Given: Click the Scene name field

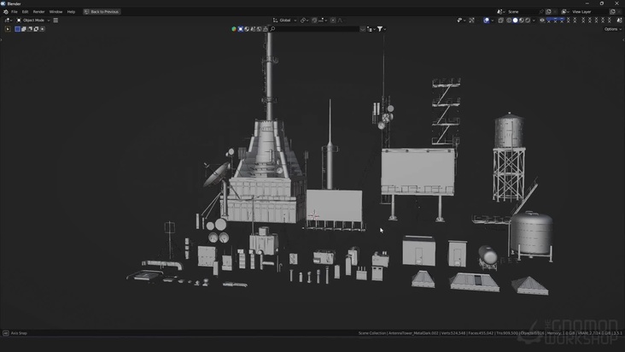Looking at the screenshot, I should pos(522,12).
